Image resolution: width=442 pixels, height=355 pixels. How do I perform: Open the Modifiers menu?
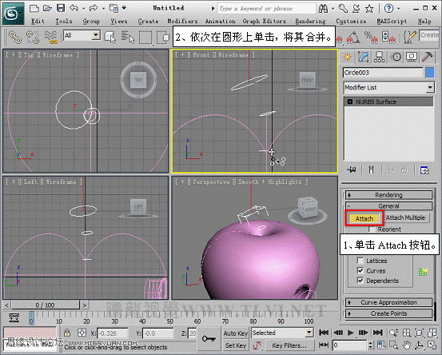pyautogui.click(x=182, y=21)
